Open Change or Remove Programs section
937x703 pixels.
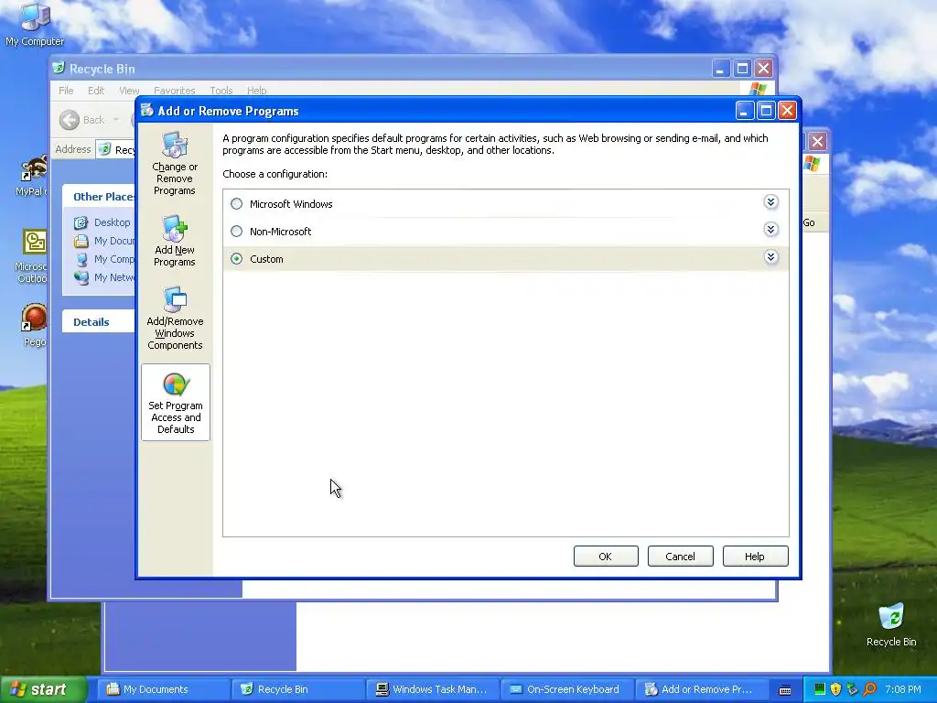point(175,164)
